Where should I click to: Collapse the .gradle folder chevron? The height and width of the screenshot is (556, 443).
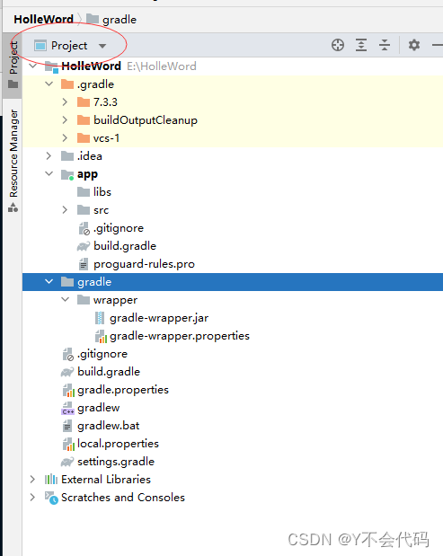pos(49,84)
